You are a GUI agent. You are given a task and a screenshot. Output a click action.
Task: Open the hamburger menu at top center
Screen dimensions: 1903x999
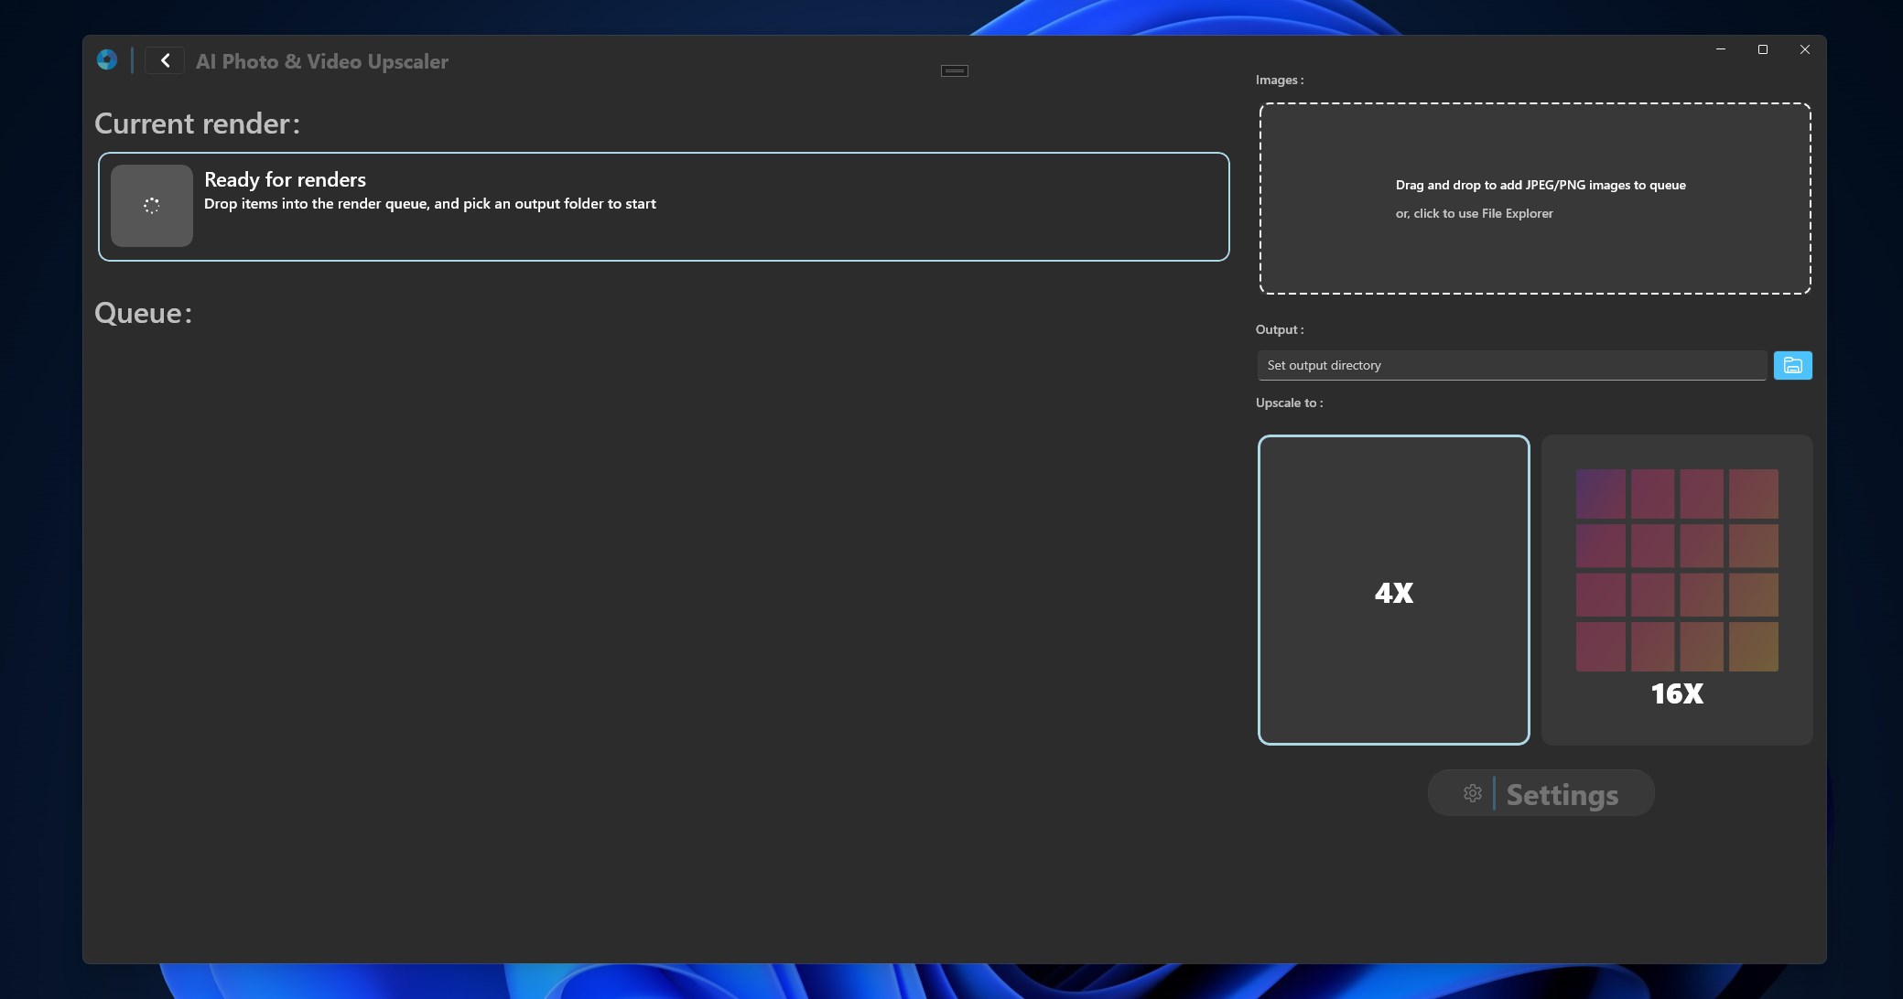click(x=953, y=70)
